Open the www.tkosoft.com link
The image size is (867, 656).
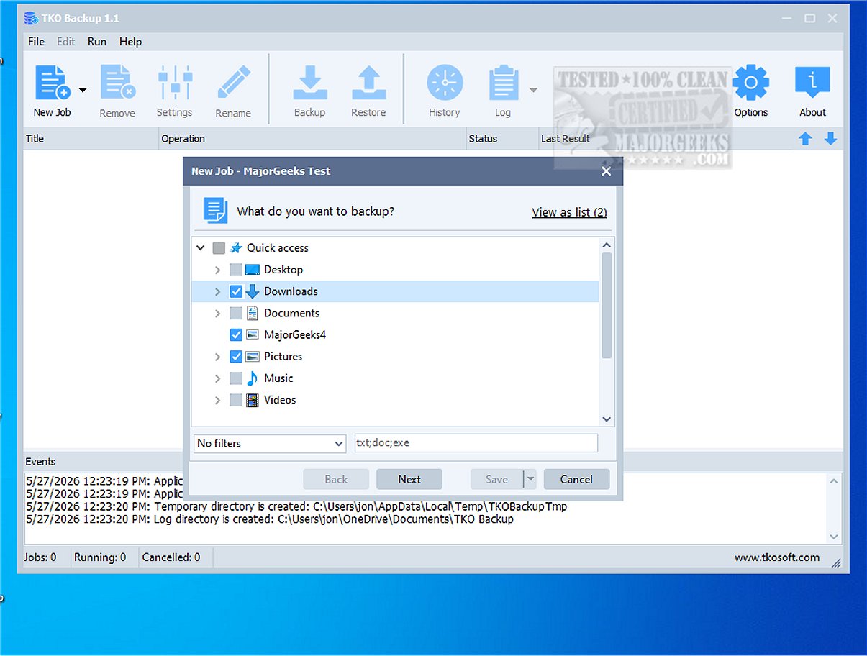click(777, 557)
